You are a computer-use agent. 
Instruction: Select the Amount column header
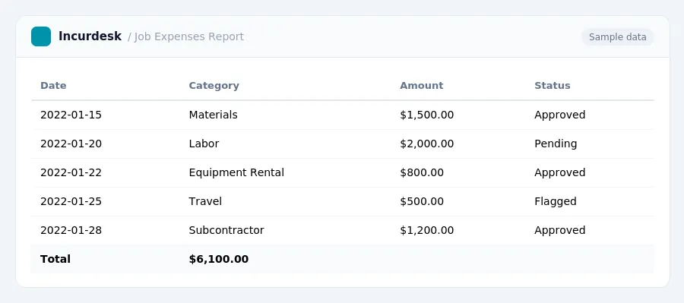click(x=421, y=86)
